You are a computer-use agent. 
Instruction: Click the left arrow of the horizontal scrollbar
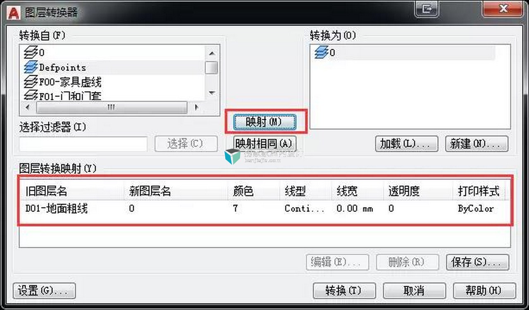[x=28, y=107]
